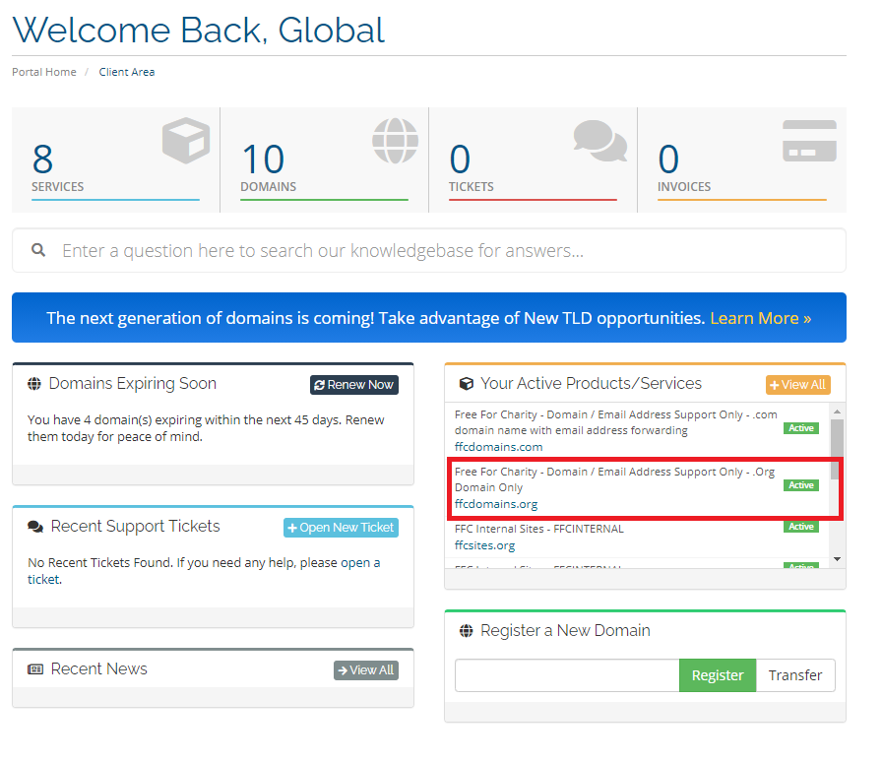Image resolution: width=882 pixels, height=762 pixels.
Task: Click the Domains globe icon
Action: (395, 141)
